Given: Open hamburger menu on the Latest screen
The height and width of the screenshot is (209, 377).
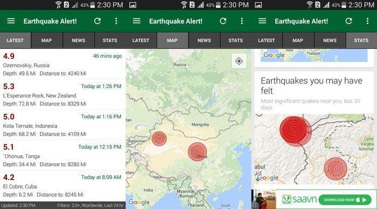Looking at the screenshot, I should (11, 21).
